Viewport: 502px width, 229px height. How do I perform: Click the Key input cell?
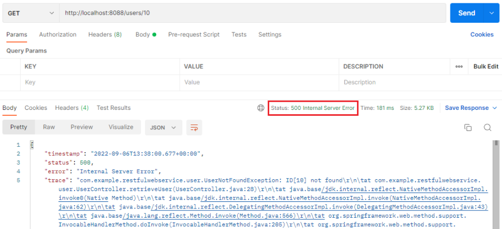click(99, 82)
